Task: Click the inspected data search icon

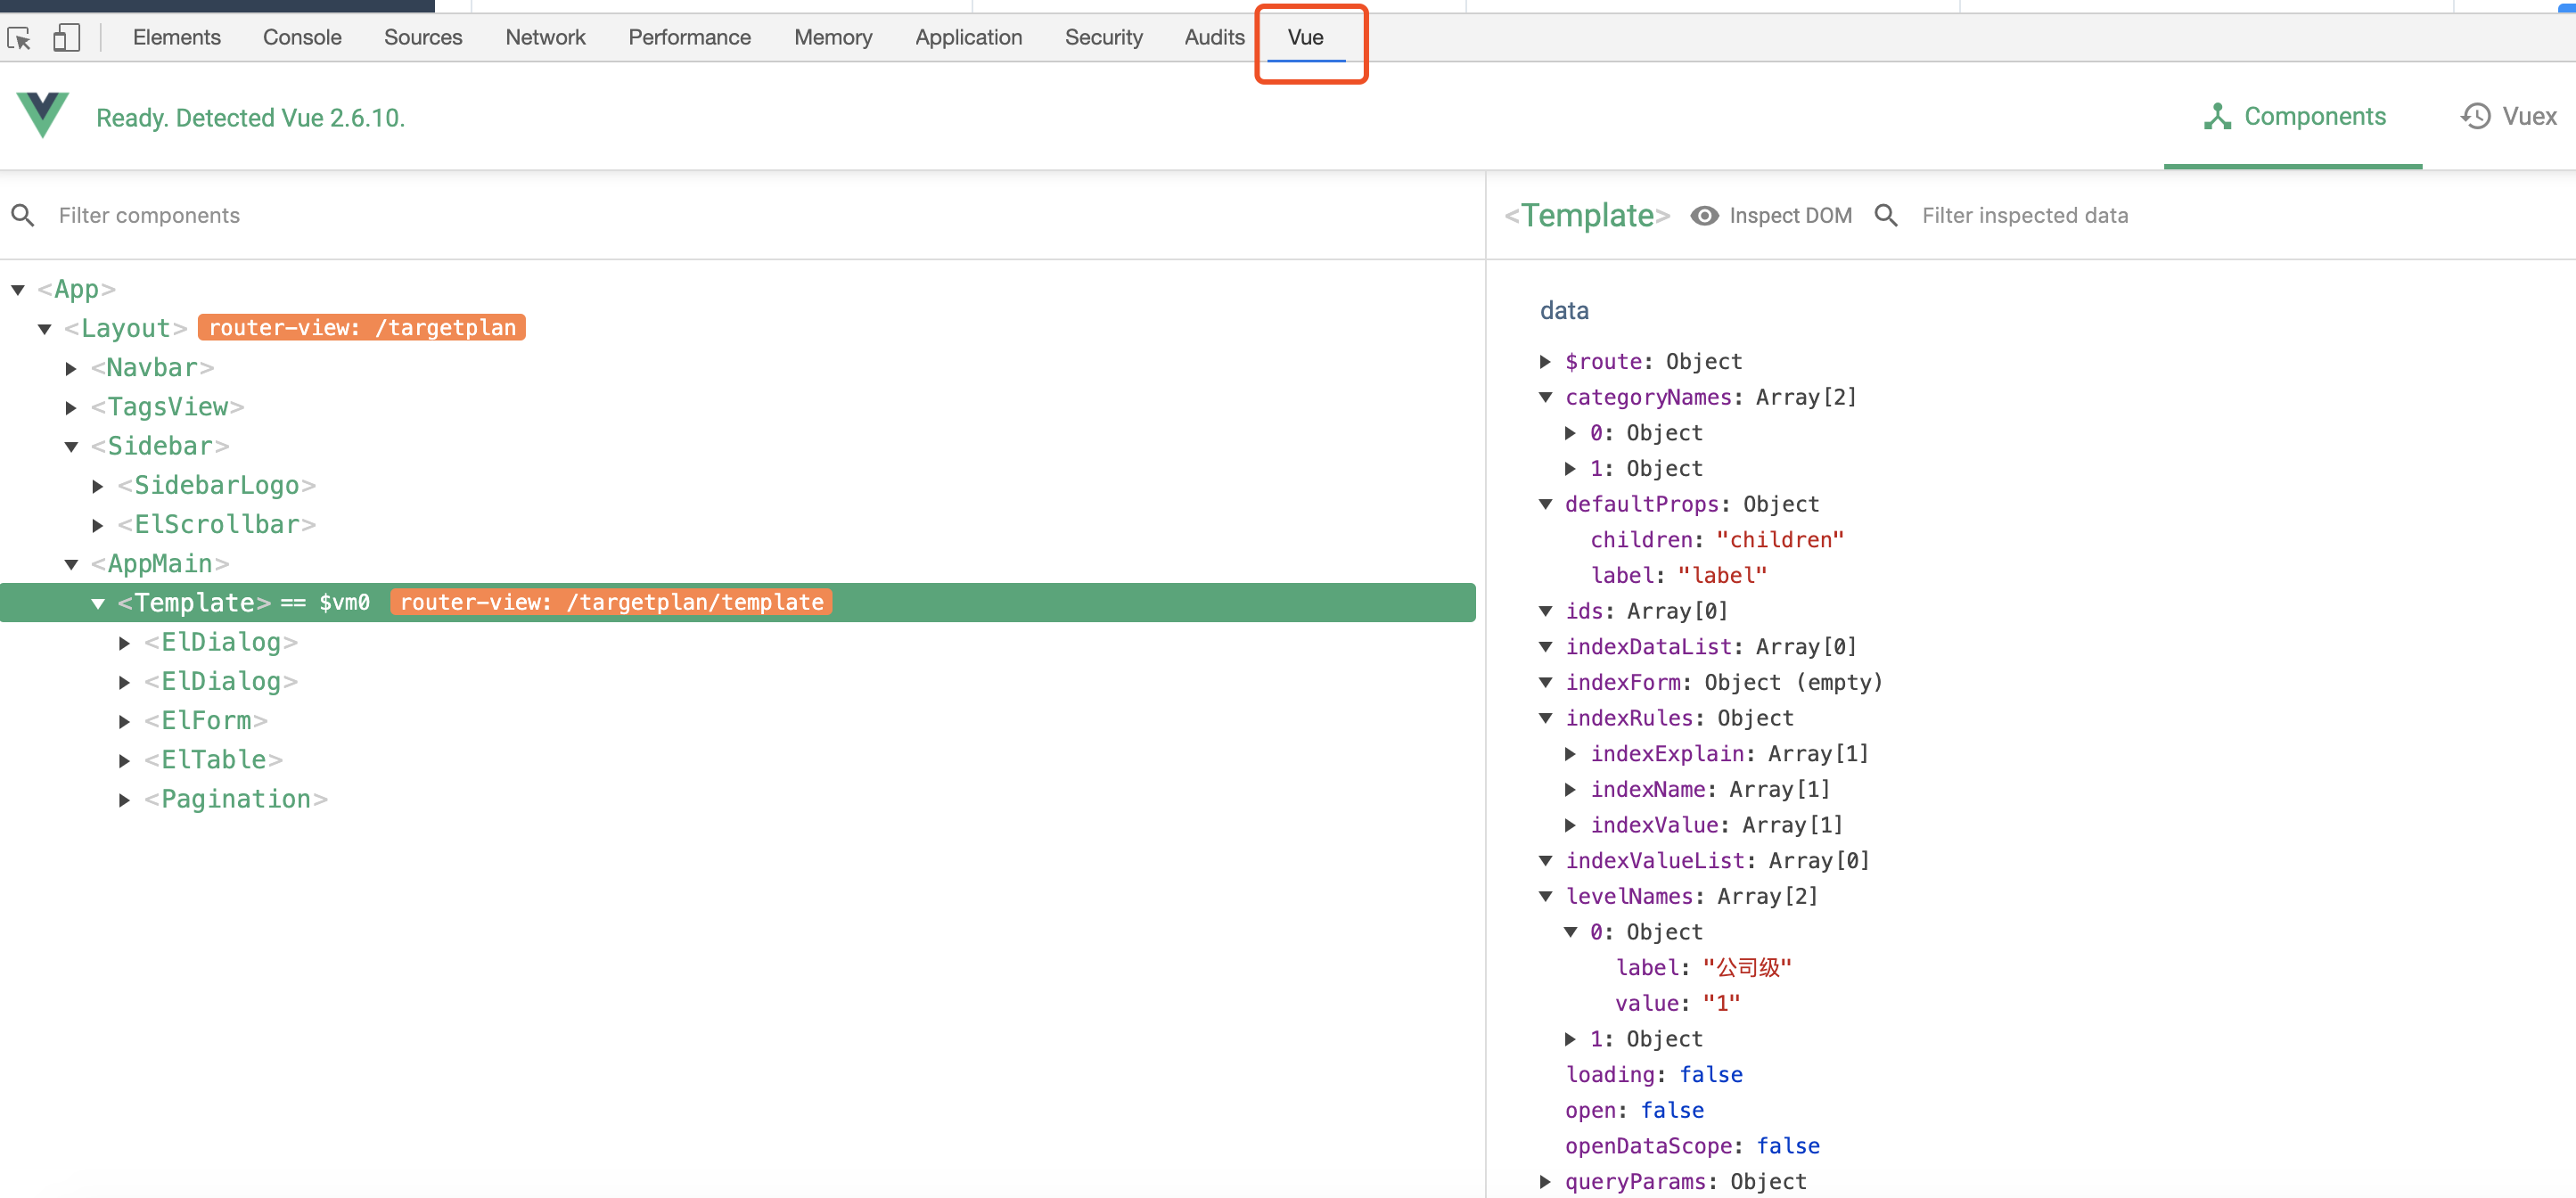Action: (x=1885, y=216)
